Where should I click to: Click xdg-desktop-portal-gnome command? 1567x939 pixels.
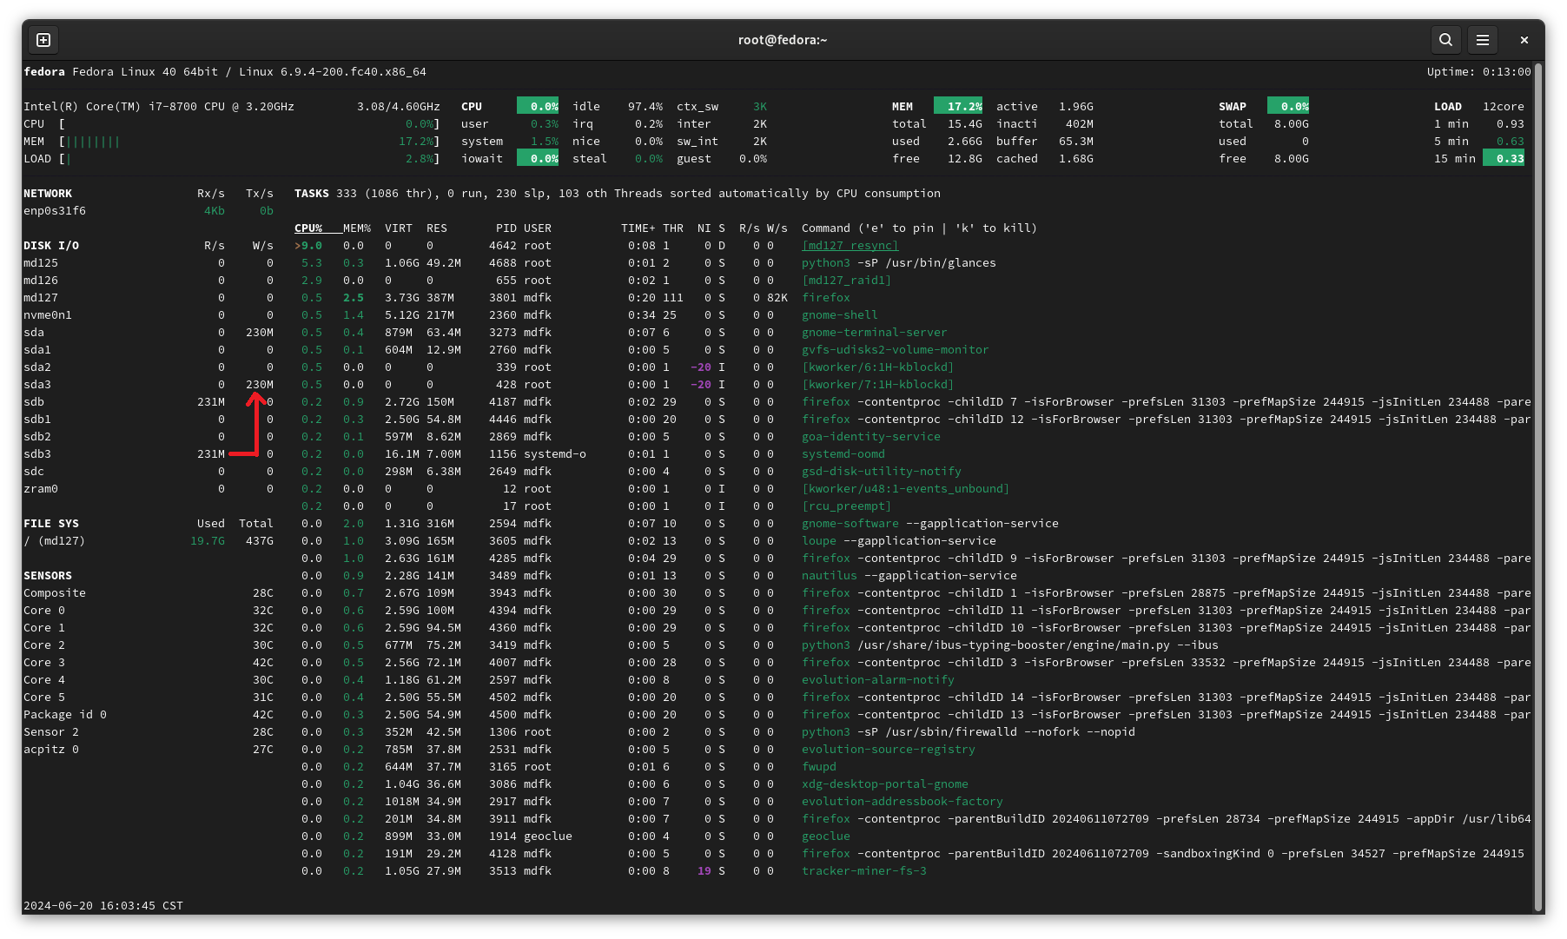[884, 784]
